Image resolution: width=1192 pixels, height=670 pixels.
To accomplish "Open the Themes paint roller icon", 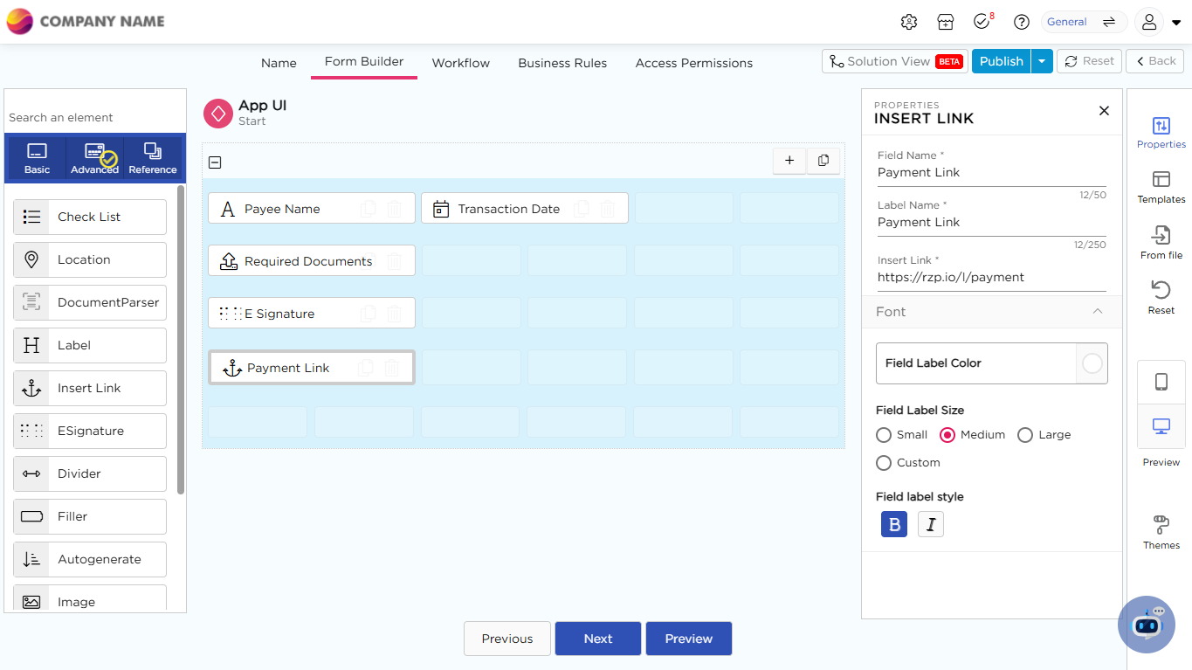I will click(x=1161, y=525).
